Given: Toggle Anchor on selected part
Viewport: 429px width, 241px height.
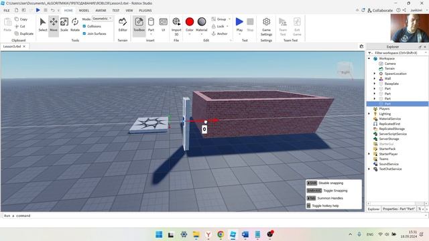Looking at the screenshot, I should click(x=219, y=33).
